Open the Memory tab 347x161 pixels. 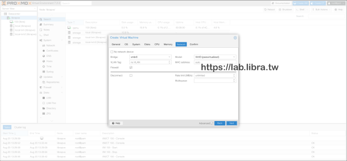coord(168,44)
